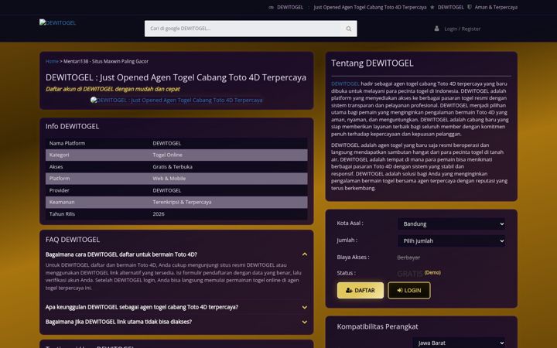Open the Jawa Barat dropdown
Viewport: 557px width, 348px height.
(x=459, y=343)
